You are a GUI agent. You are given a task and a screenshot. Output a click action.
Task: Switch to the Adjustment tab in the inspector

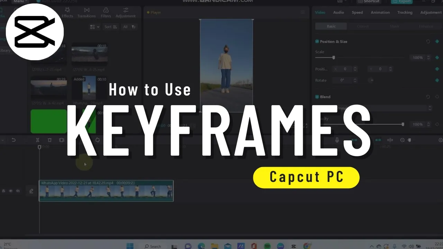click(x=431, y=12)
